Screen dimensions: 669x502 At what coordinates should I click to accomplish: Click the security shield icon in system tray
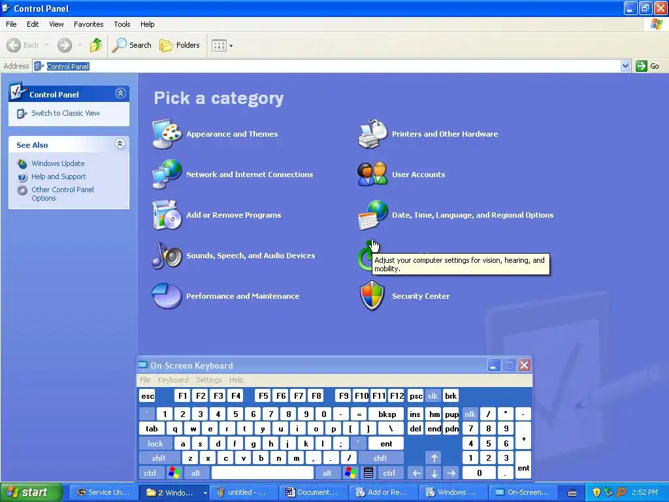click(x=596, y=492)
